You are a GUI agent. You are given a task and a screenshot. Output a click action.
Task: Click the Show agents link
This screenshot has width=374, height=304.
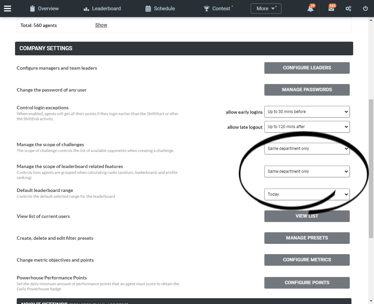(x=101, y=25)
